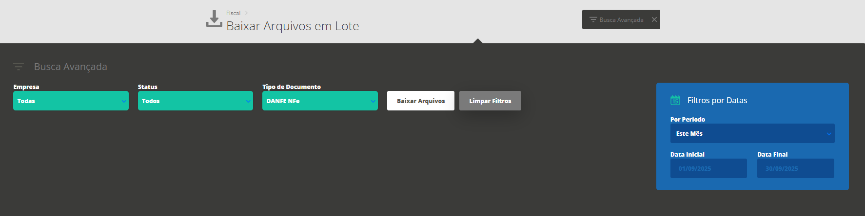Expand the Empresa dropdown showing Todas
Viewport: 865px width, 216px height.
point(71,101)
